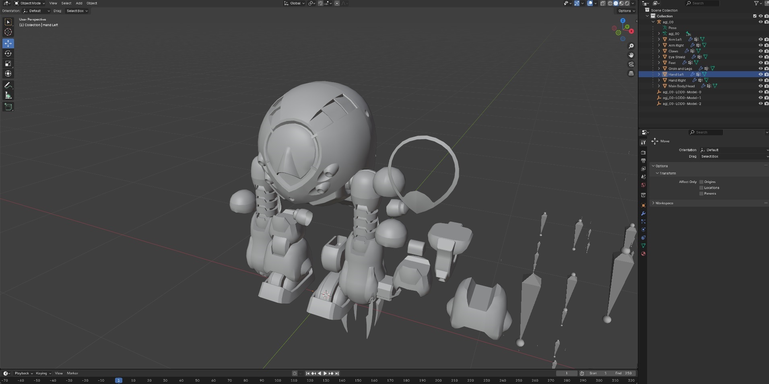Collapse the agj_00 armature tree
This screenshot has width=769, height=384.
pos(653,22)
